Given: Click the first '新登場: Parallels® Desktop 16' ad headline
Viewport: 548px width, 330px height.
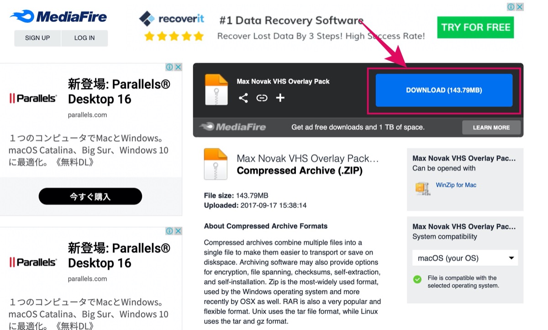Looking at the screenshot, I should click(119, 92).
